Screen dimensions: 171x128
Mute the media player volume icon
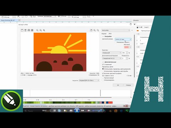coord(89,111)
